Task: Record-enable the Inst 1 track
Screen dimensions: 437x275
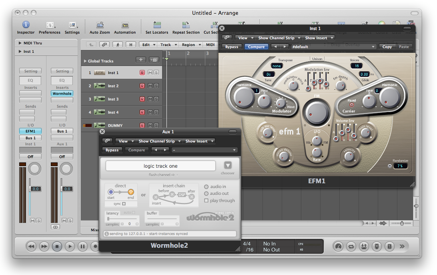Action: (x=142, y=73)
